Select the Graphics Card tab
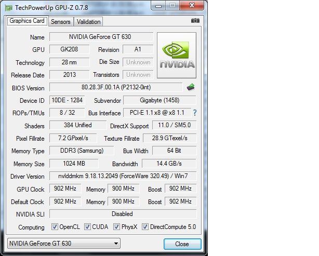The height and width of the screenshot is (256, 319). click(x=27, y=21)
